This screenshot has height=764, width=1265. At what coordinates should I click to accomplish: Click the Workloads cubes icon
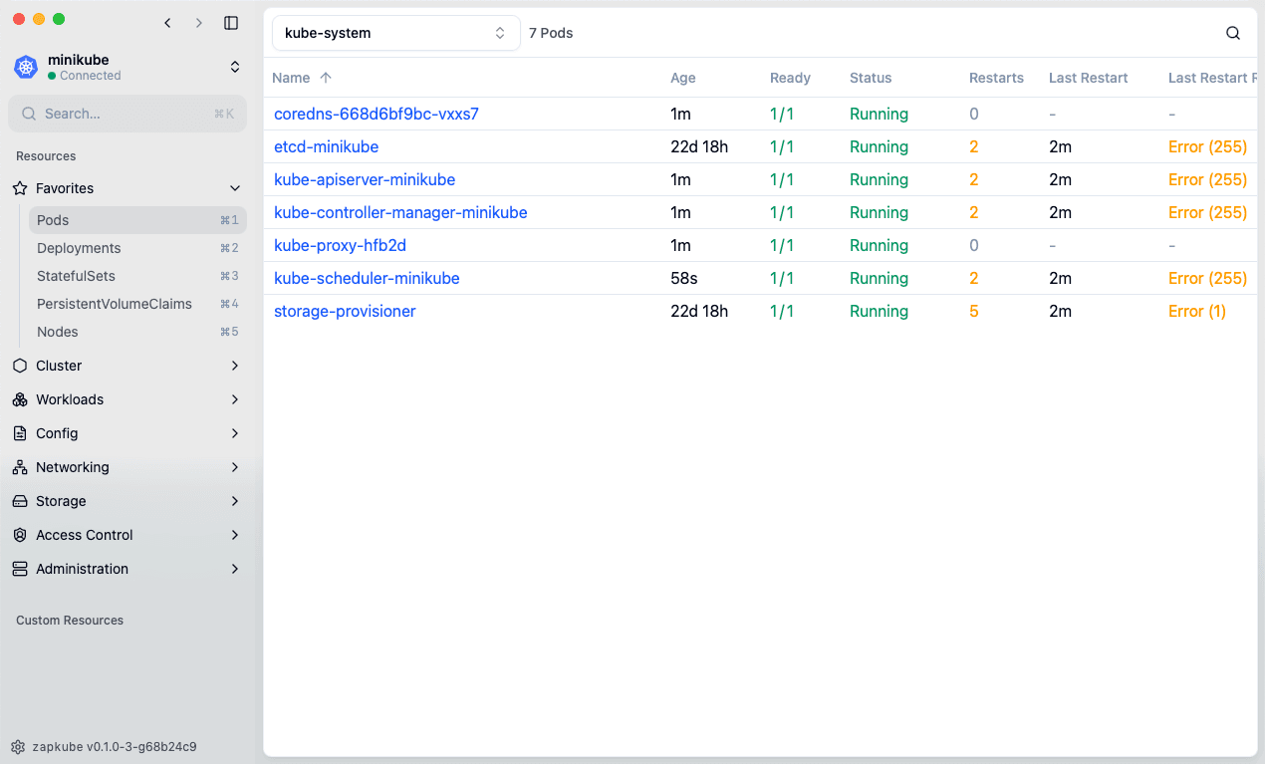click(x=19, y=399)
